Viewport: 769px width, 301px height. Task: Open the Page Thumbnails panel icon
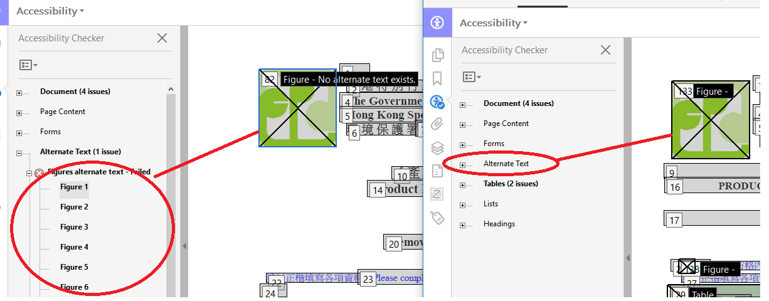[x=437, y=55]
